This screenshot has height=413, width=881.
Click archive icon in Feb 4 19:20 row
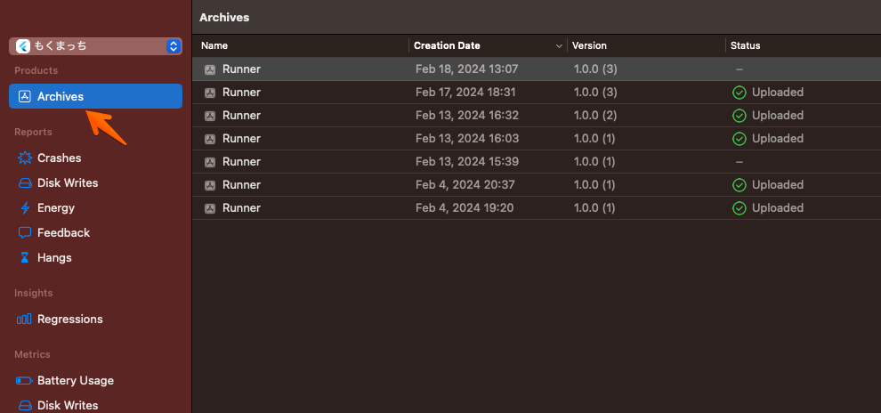tap(210, 208)
